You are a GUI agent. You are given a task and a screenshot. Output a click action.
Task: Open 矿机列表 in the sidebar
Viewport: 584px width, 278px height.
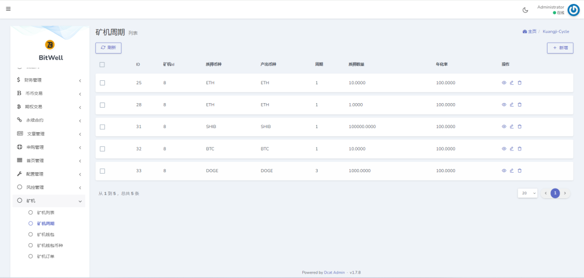46,212
